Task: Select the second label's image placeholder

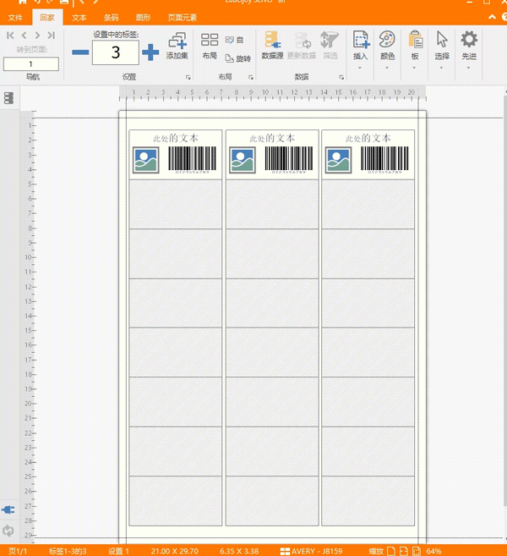Action: pyautogui.click(x=243, y=160)
